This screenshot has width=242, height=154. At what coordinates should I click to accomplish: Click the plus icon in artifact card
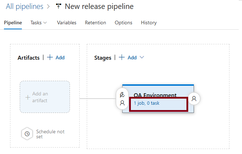(x=28, y=97)
